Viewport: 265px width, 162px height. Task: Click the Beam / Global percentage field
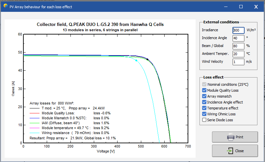(238, 46)
